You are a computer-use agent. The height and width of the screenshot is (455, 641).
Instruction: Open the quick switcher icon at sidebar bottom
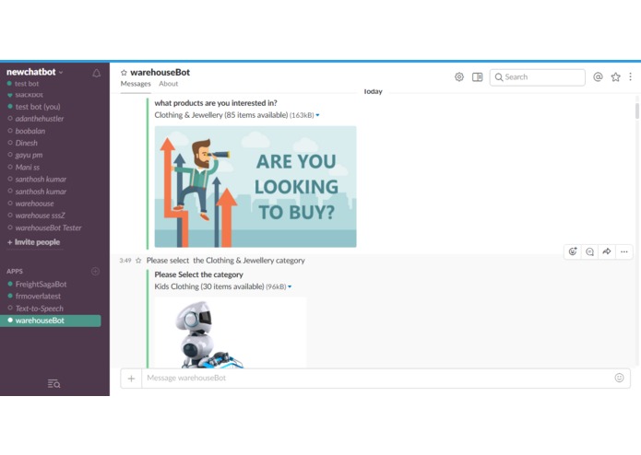[54, 383]
